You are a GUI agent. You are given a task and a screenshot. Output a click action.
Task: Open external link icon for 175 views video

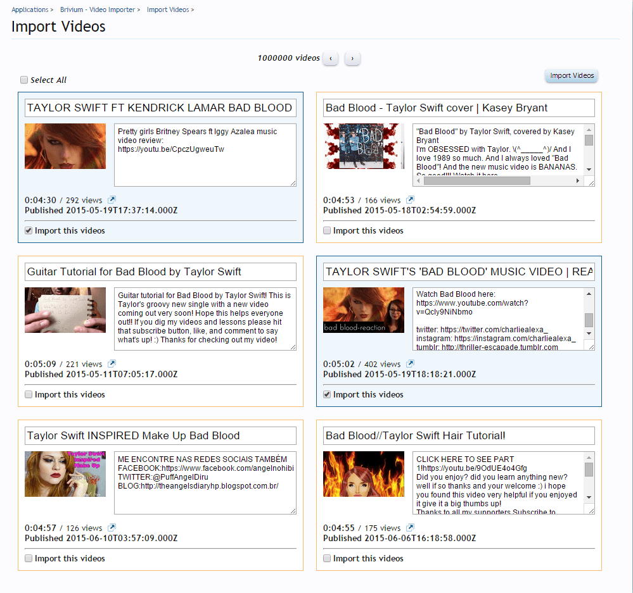410,527
